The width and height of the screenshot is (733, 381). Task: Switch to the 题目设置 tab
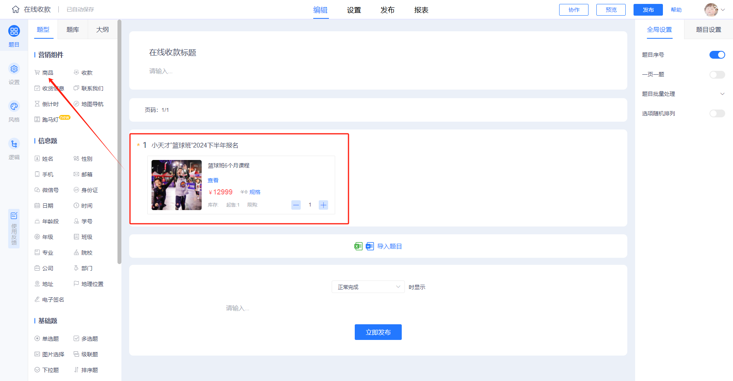(708, 30)
